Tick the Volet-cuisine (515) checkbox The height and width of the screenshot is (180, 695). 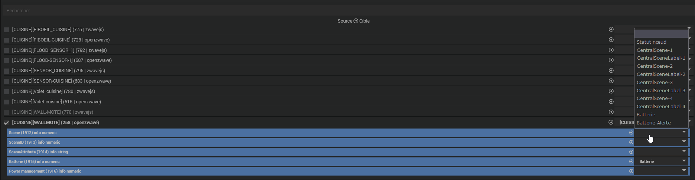click(6, 102)
